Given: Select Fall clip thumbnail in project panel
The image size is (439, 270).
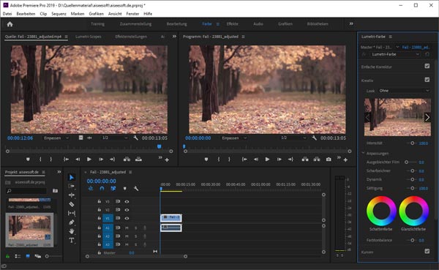Looking at the screenshot, I should tap(30, 228).
